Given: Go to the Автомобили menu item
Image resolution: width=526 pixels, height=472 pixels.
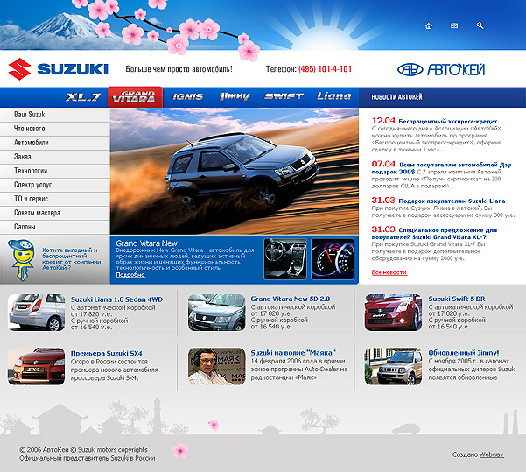Looking at the screenshot, I should click(54, 143).
